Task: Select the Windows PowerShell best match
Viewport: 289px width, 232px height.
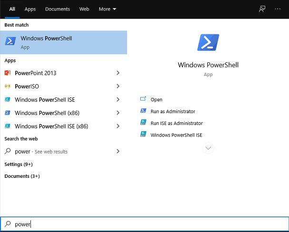Action: pyautogui.click(x=63, y=42)
